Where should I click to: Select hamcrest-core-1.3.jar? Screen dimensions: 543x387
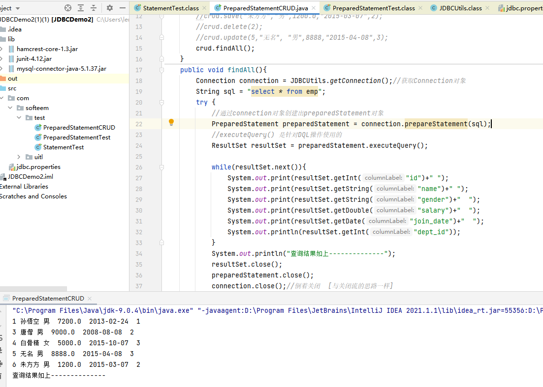point(47,49)
